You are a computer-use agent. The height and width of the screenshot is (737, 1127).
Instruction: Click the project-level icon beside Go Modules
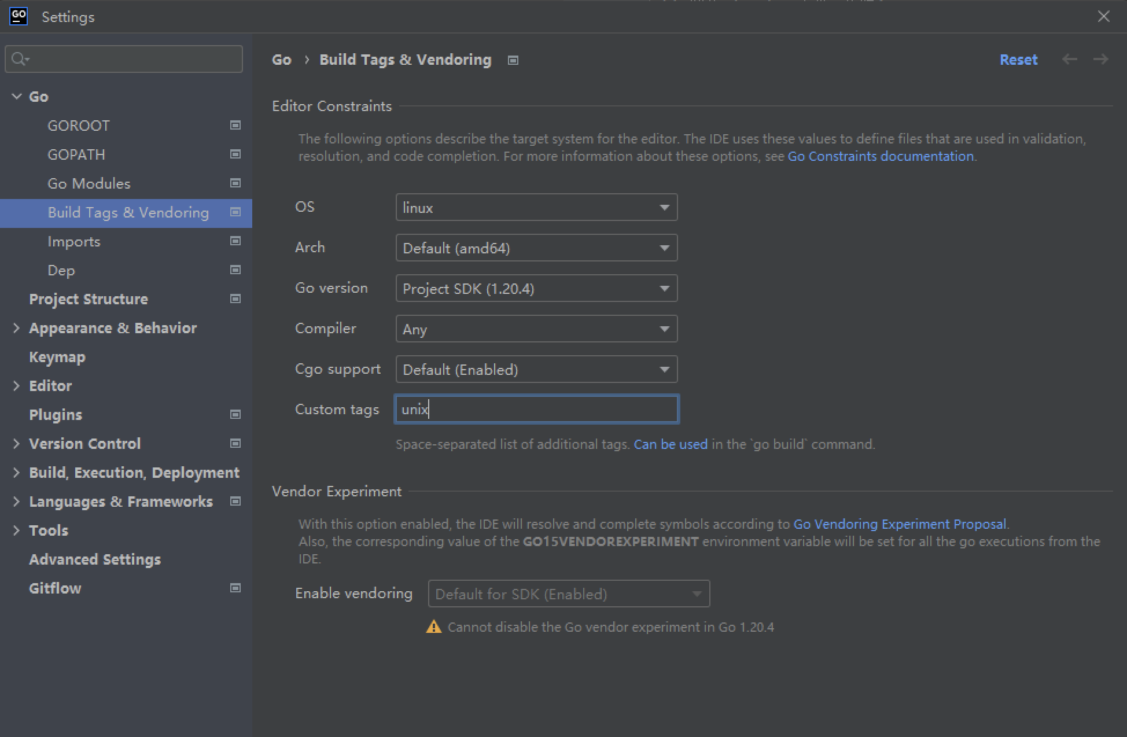point(235,183)
